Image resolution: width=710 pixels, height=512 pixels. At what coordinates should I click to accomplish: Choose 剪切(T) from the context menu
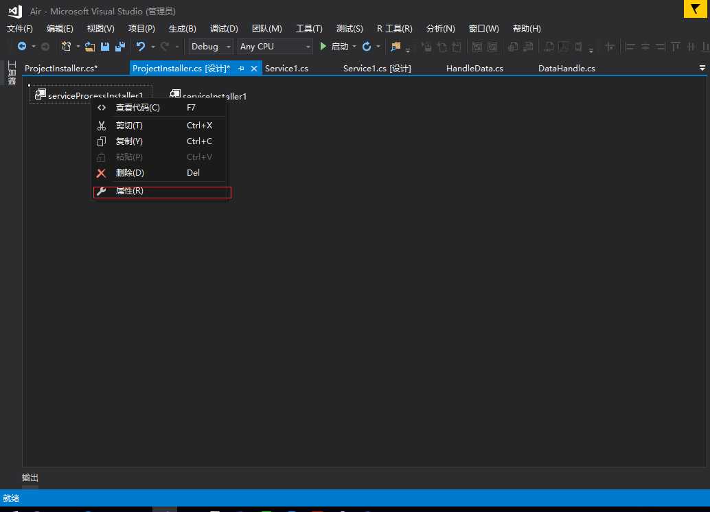point(159,126)
